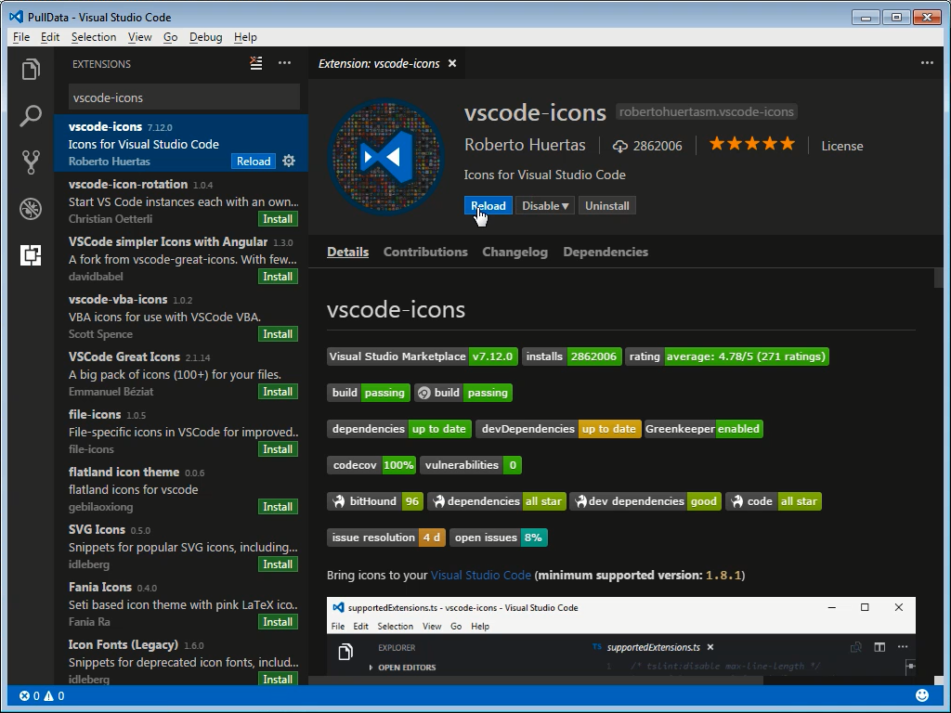Install the Fania Icons extension
The width and height of the screenshot is (951, 713).
(278, 622)
